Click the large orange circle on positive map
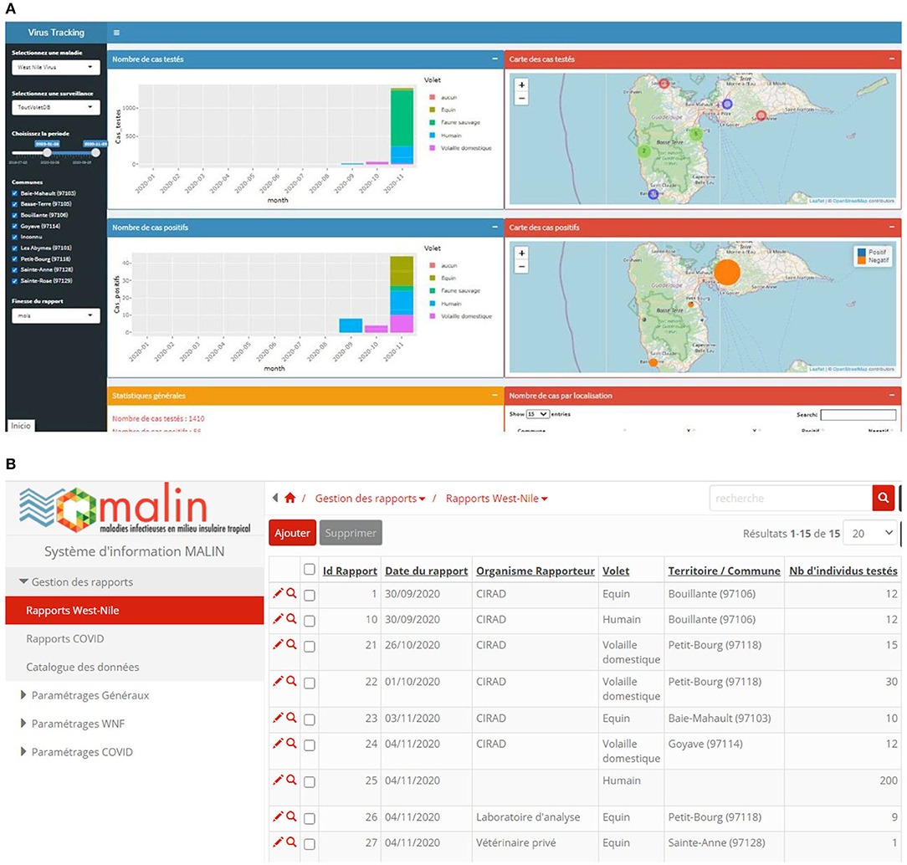907x865 pixels. [727, 272]
